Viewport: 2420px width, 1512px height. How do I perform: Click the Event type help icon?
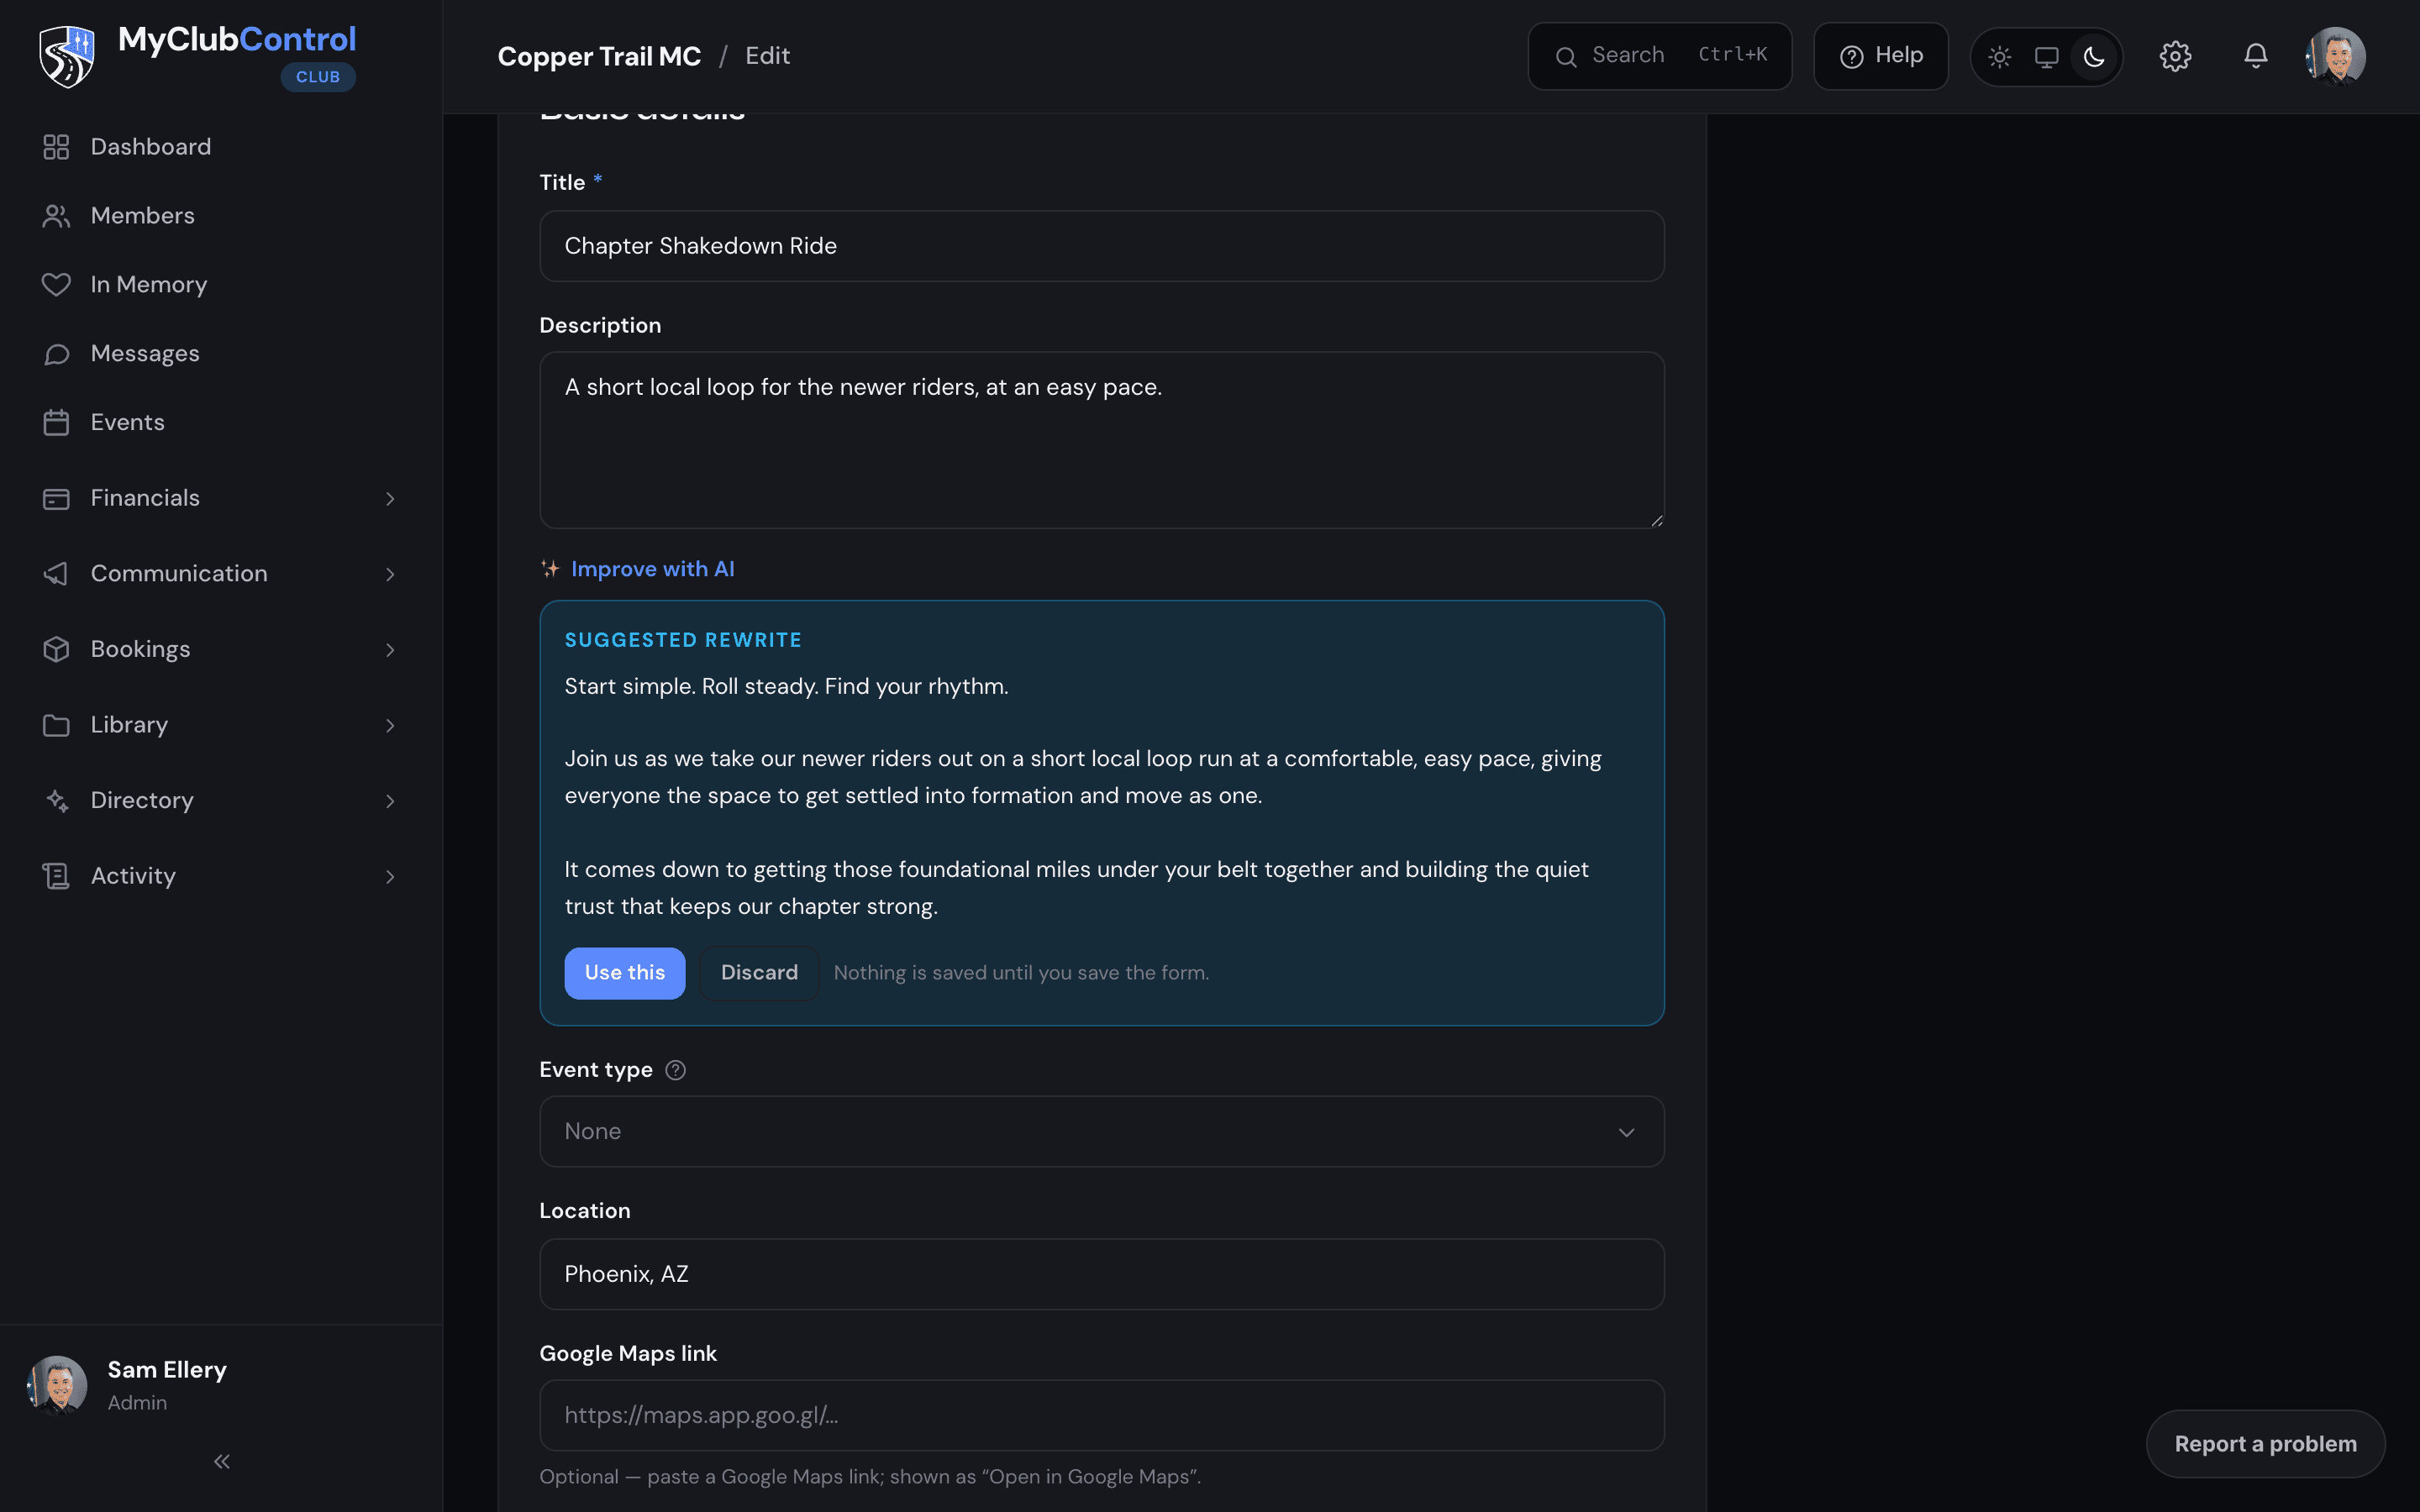coord(676,1070)
